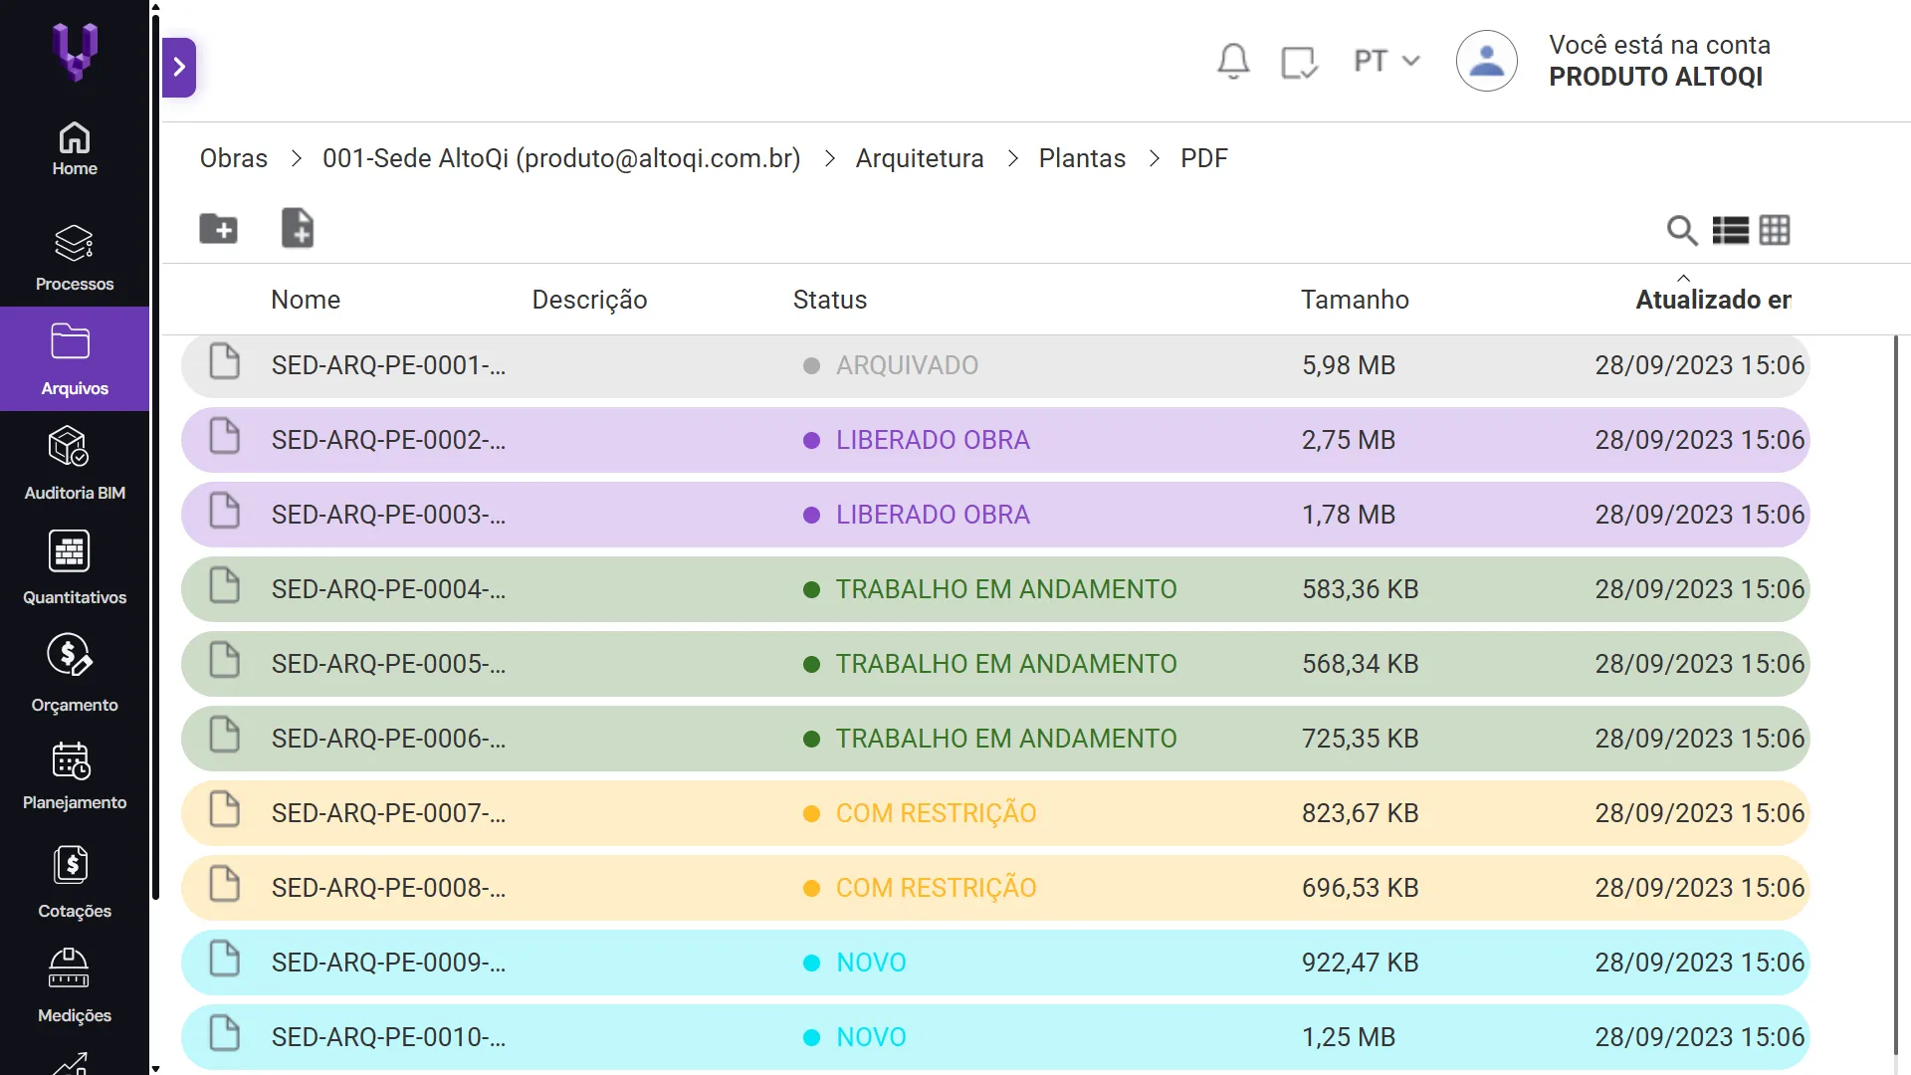This screenshot has width=1911, height=1075.
Task: Open file SED-ARQ-PE-0005
Action: [388, 664]
